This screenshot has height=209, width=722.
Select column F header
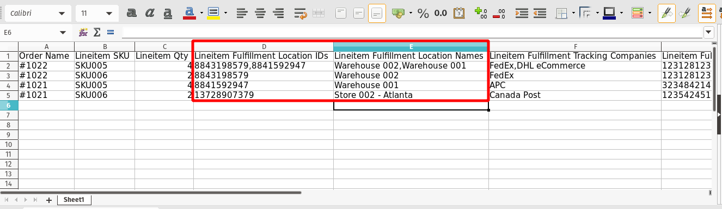(575, 47)
